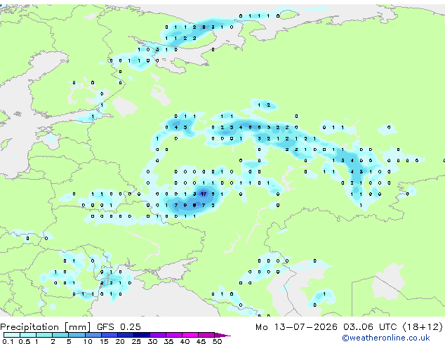
Task: Click legend label '30'
Action: (x=152, y=341)
